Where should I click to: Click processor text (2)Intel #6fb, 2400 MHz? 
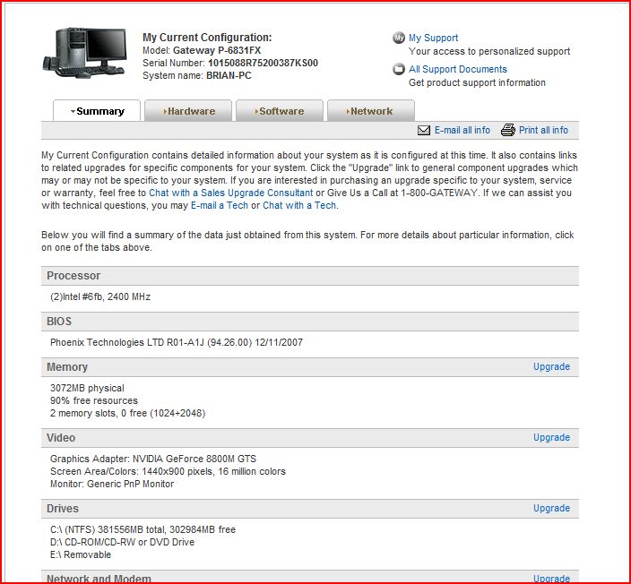pos(100,296)
